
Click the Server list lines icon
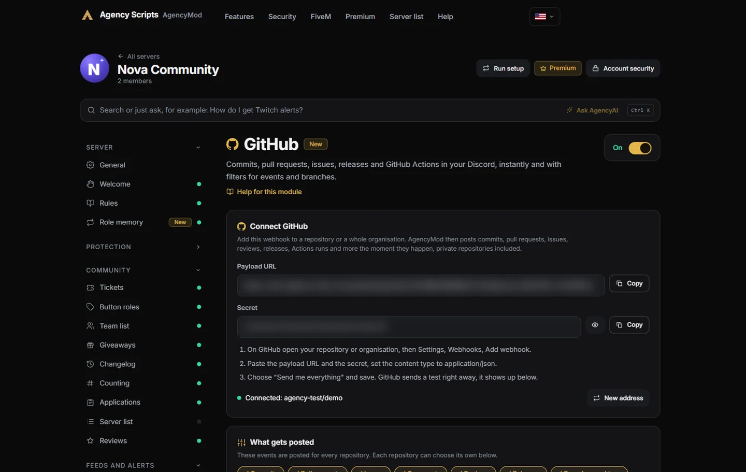pyautogui.click(x=90, y=422)
